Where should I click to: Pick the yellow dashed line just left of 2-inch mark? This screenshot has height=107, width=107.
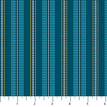[x=31, y=48]
